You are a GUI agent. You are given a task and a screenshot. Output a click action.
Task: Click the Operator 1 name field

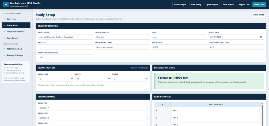[x=93, y=108]
